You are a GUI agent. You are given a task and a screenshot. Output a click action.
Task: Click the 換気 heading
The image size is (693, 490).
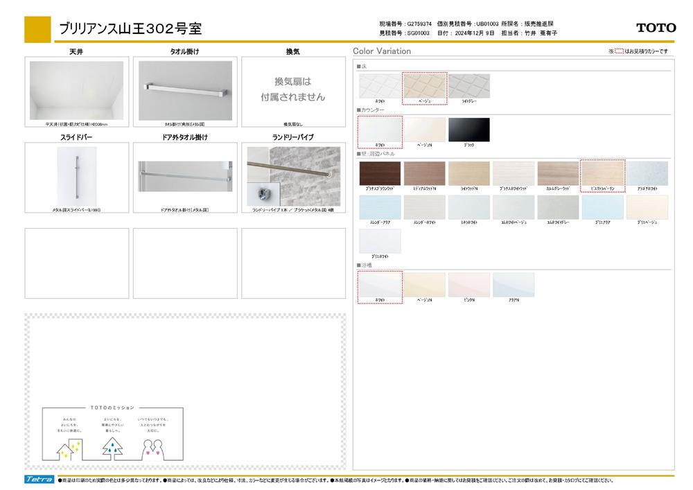pyautogui.click(x=293, y=52)
